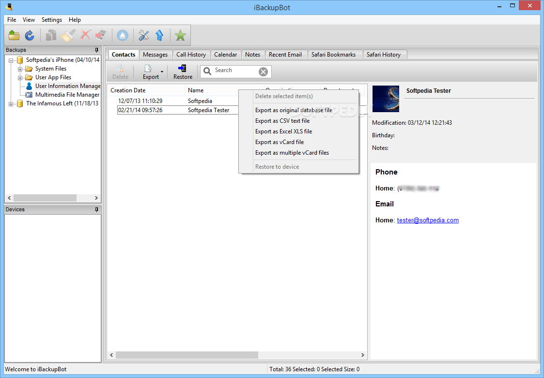Image resolution: width=544 pixels, height=378 pixels.
Task: Click the iBackupBot app icon in title bar
Action: click(9, 7)
